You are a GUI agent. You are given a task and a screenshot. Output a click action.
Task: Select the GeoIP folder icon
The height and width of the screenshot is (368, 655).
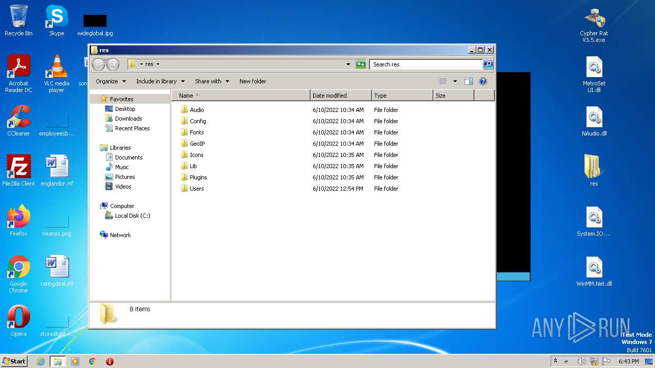(x=185, y=144)
